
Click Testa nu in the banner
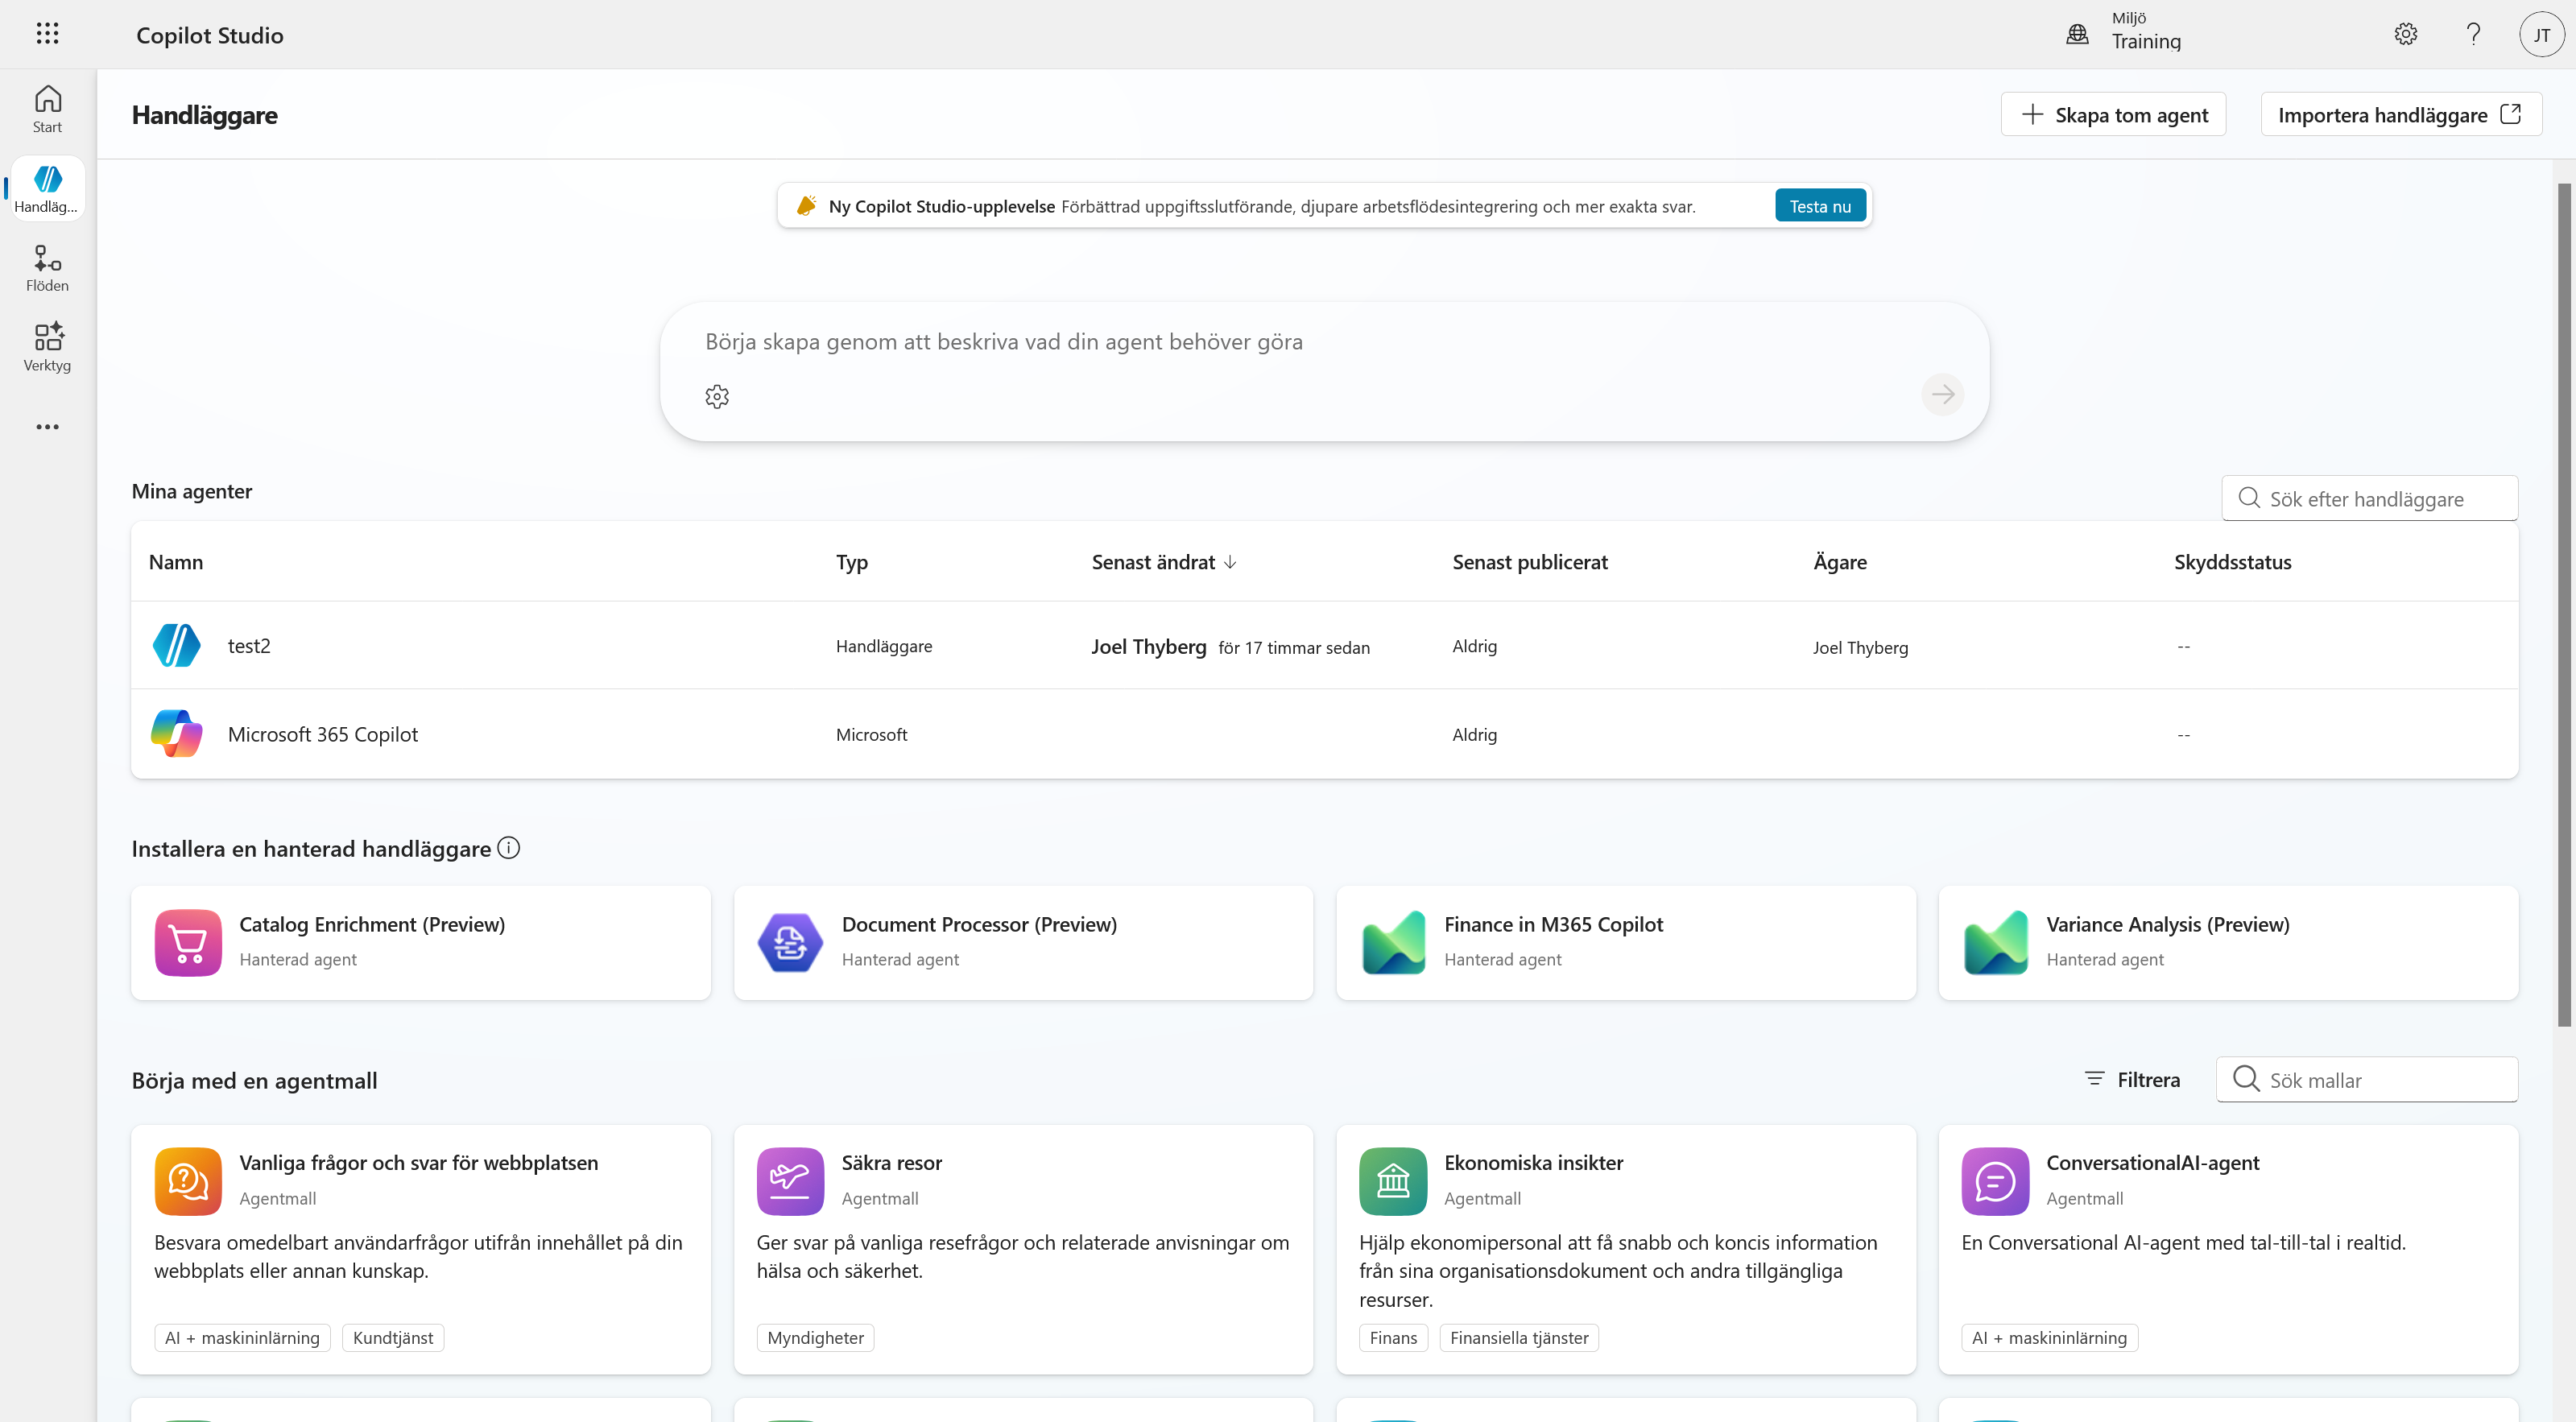click(1820, 206)
